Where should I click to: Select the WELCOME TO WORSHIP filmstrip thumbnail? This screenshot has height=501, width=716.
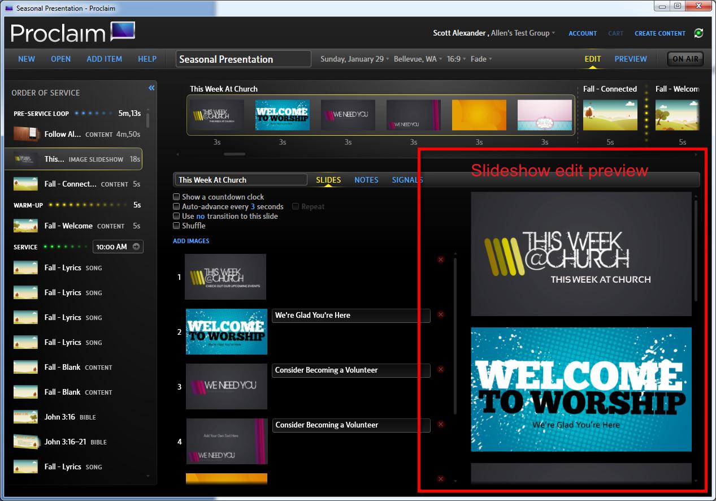click(x=282, y=114)
